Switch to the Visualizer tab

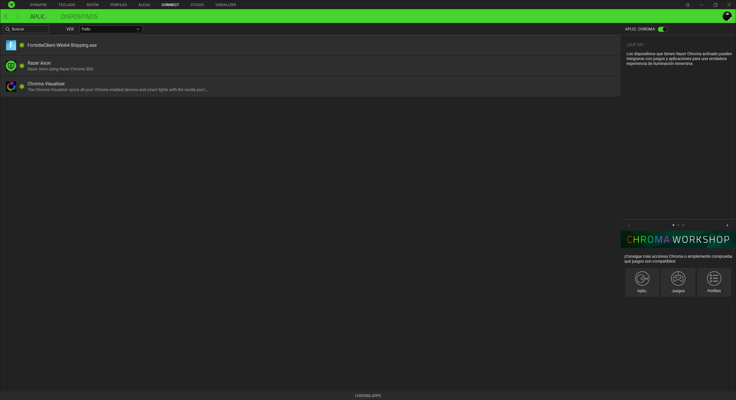pos(225,5)
